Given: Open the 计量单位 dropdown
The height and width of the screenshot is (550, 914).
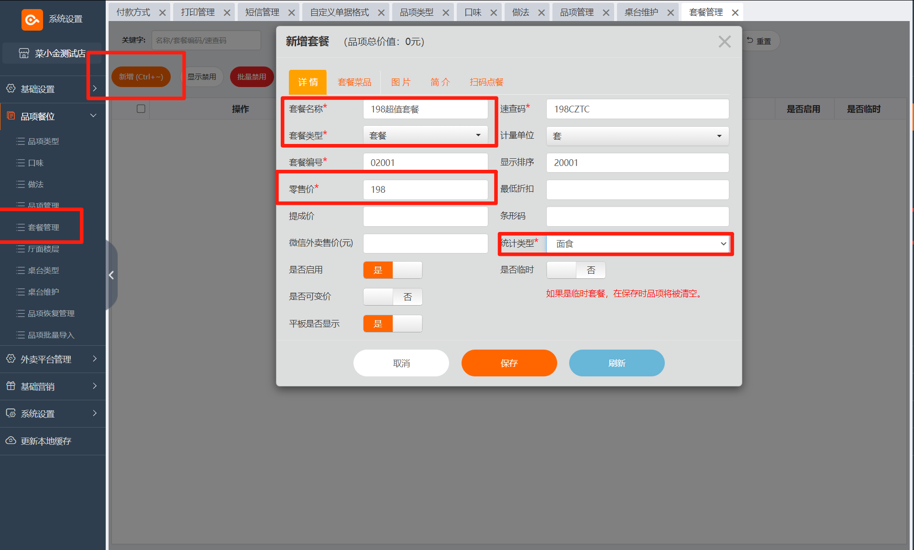Looking at the screenshot, I should pyautogui.click(x=638, y=136).
